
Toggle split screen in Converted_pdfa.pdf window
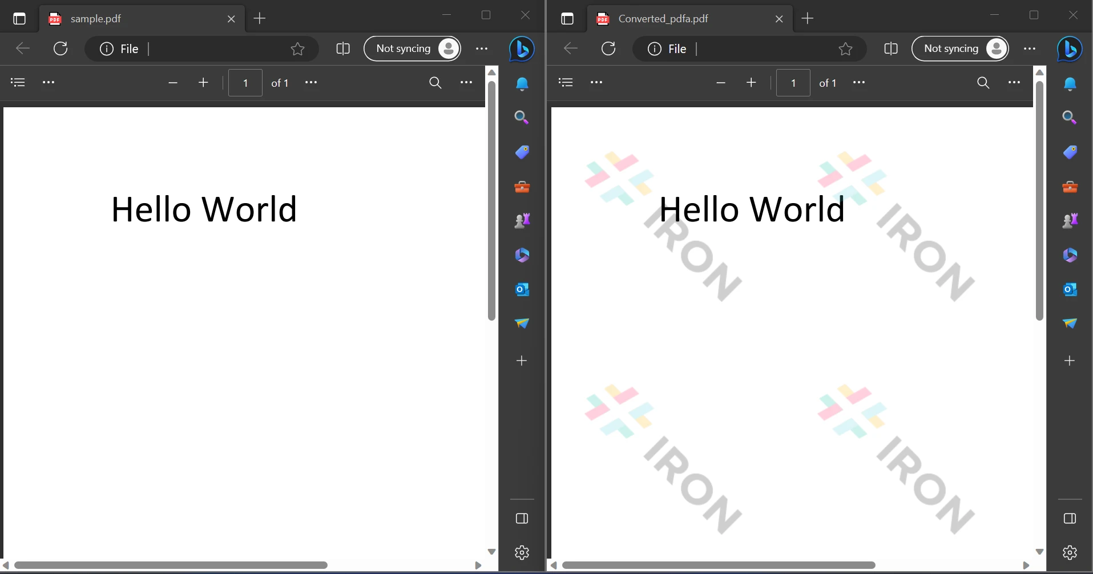(x=891, y=49)
